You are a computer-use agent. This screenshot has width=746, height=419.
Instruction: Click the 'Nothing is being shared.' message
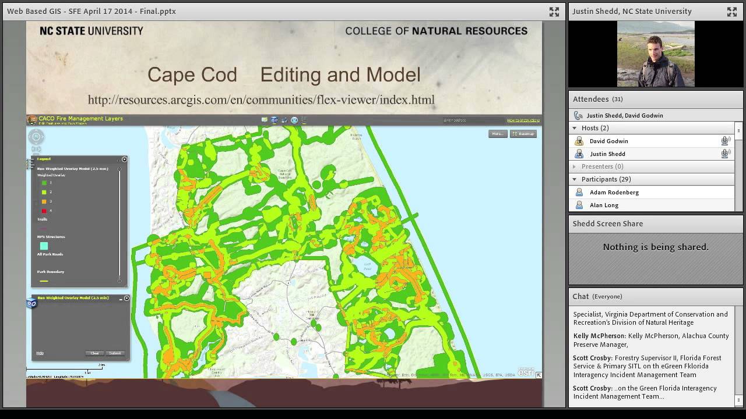click(x=656, y=247)
